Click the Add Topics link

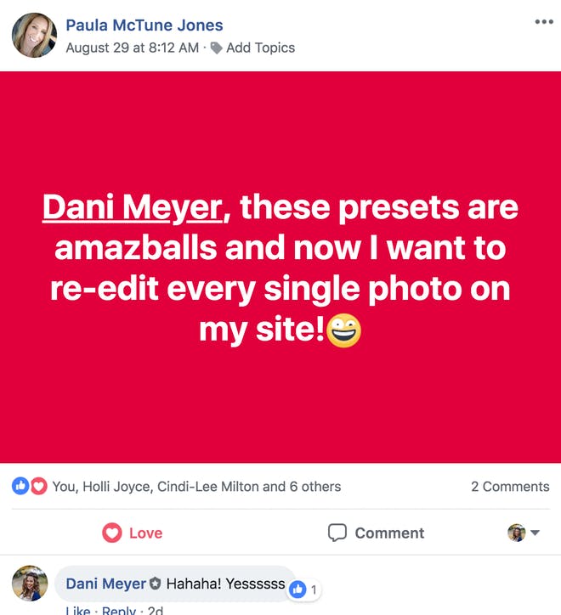tap(260, 48)
